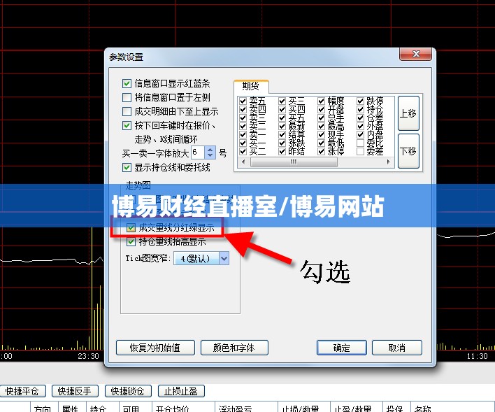The image size is (495, 412).
Task: Toggle the 买五 field checkbox
Action: 282,118
